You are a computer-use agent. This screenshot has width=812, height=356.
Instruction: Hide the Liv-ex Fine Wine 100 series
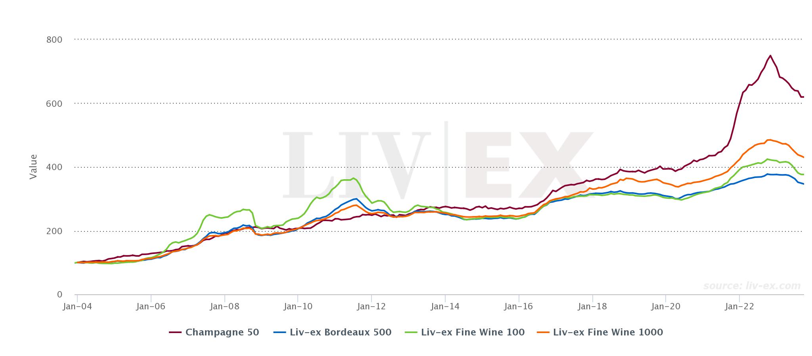(x=465, y=332)
